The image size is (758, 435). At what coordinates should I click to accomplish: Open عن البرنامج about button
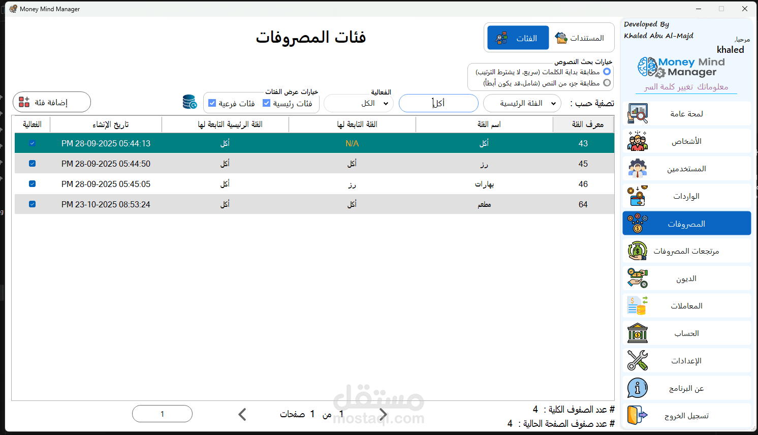(x=687, y=388)
